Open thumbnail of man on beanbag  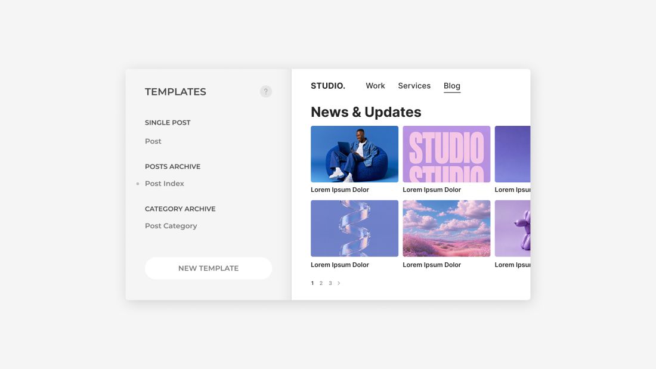[354, 154]
